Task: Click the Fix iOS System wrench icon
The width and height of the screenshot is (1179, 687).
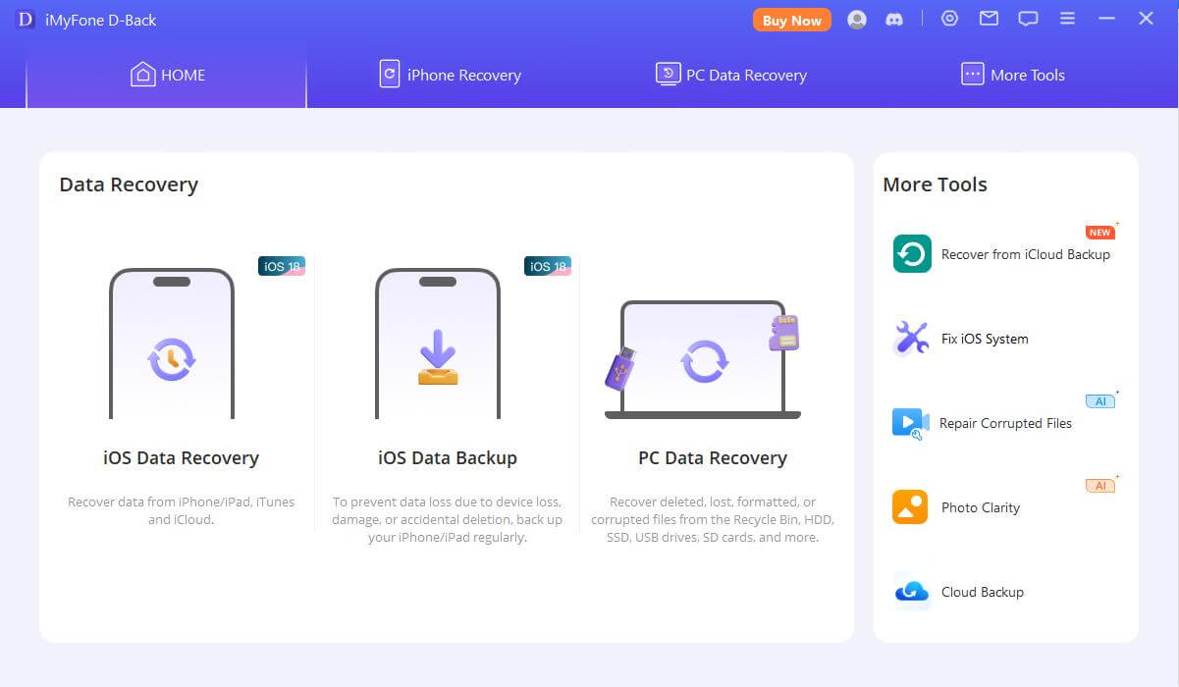Action: coord(912,339)
